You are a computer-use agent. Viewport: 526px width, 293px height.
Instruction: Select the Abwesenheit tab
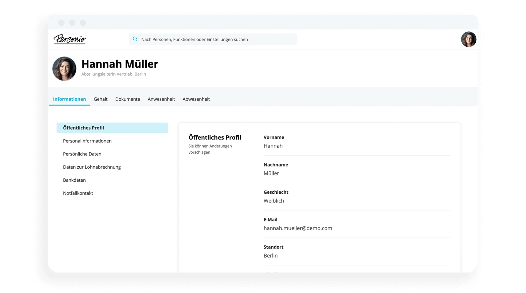pyautogui.click(x=196, y=99)
